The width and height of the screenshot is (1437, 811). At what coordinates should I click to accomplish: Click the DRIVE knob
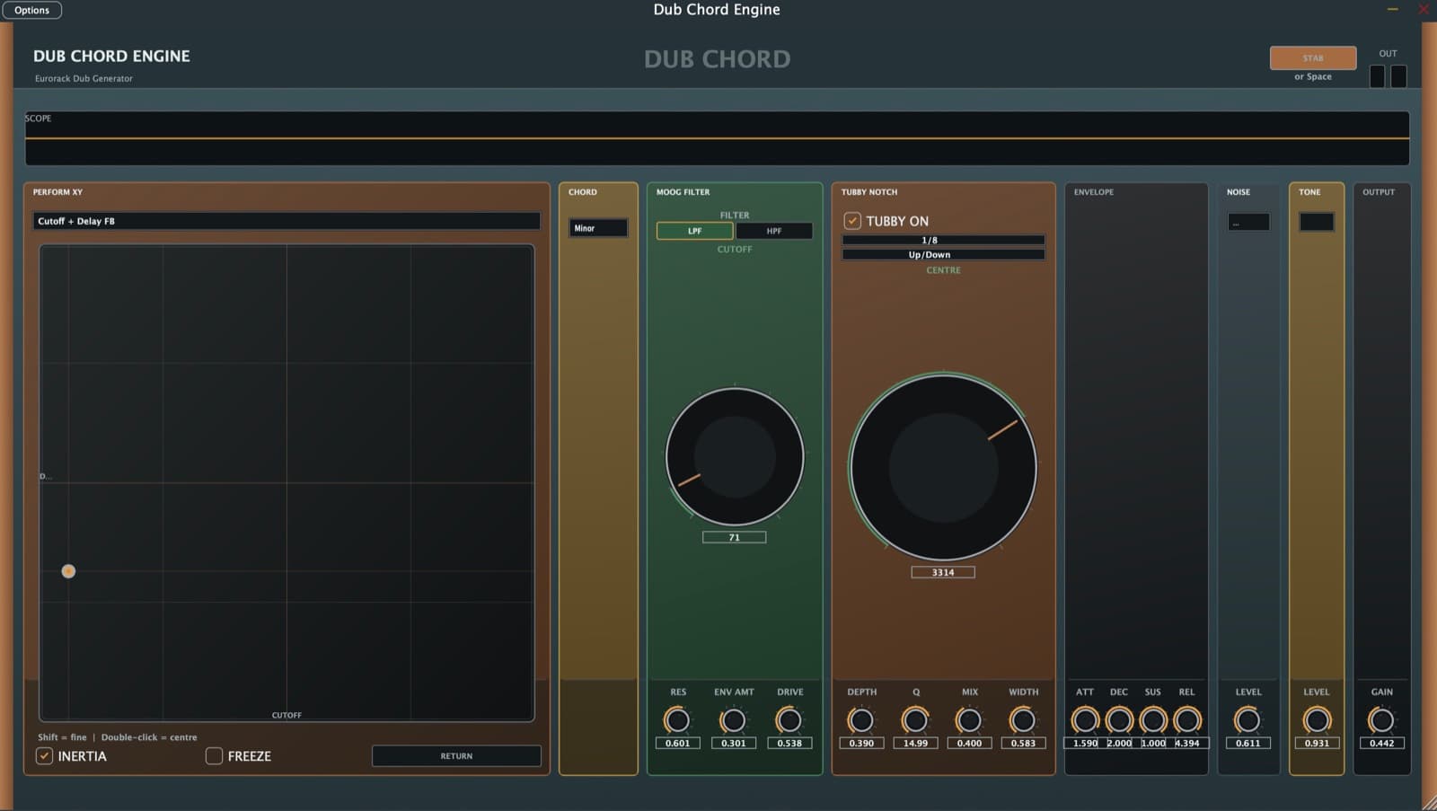(789, 720)
